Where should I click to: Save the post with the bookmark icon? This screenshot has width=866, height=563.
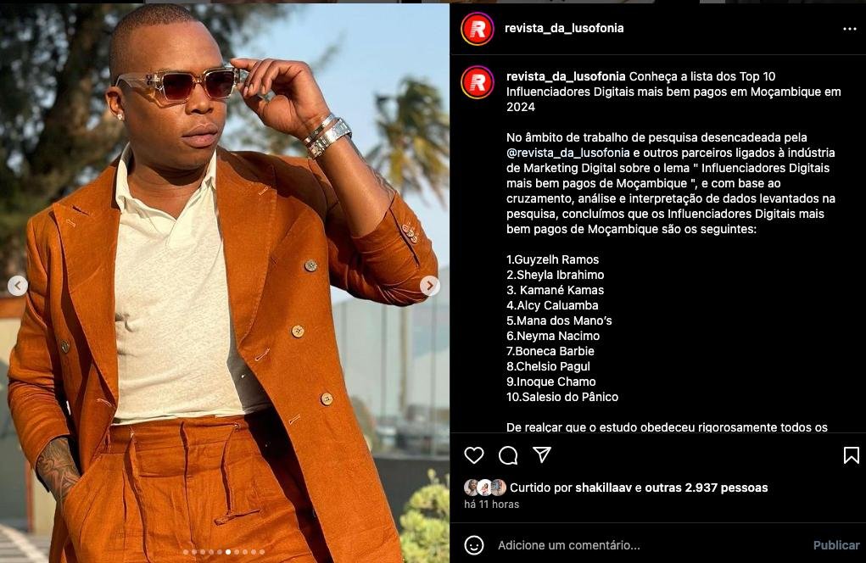coord(851,455)
